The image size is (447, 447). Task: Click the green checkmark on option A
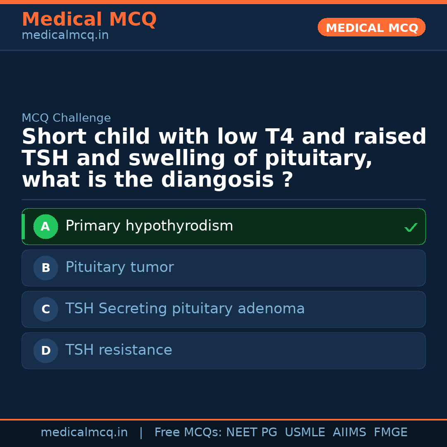click(x=411, y=227)
